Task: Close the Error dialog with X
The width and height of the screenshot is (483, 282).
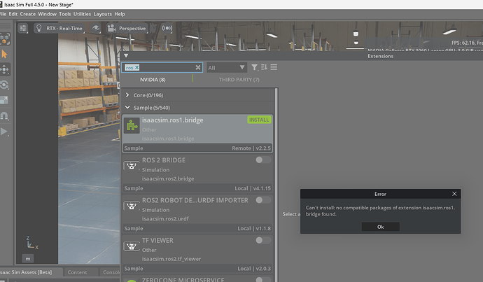Action: (x=454, y=194)
